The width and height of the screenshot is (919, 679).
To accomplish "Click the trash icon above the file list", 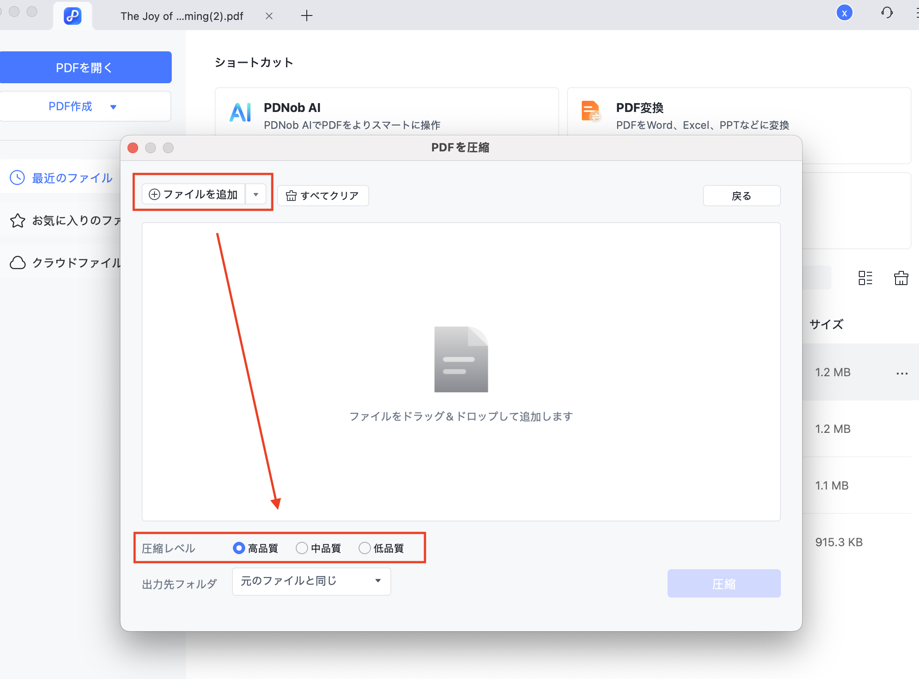I will coord(902,278).
